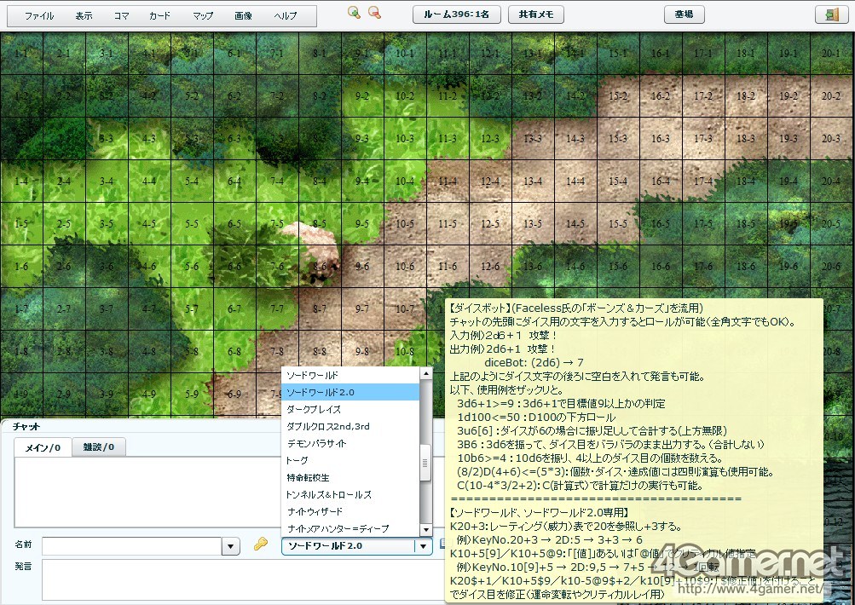Select ソードワールド from the dice bot list
The height and width of the screenshot is (605, 855).
coord(350,375)
